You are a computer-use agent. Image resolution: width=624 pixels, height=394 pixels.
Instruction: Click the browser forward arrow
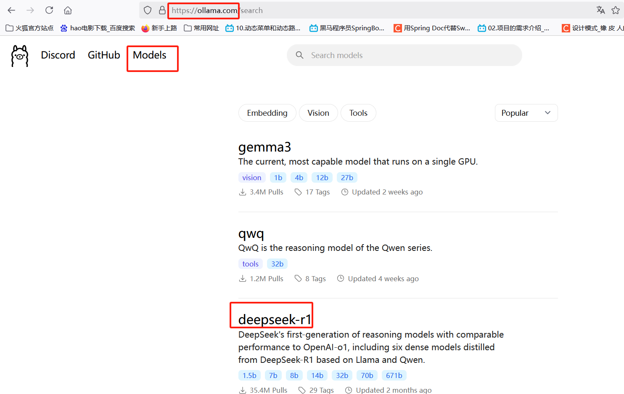[30, 10]
